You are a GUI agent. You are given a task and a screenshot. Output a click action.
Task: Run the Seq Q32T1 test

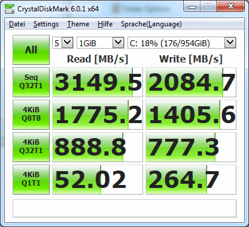coord(31,82)
